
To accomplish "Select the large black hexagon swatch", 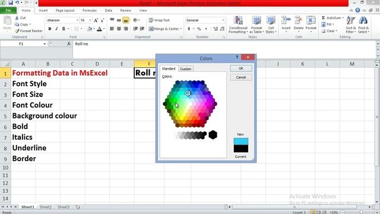I will [213, 135].
